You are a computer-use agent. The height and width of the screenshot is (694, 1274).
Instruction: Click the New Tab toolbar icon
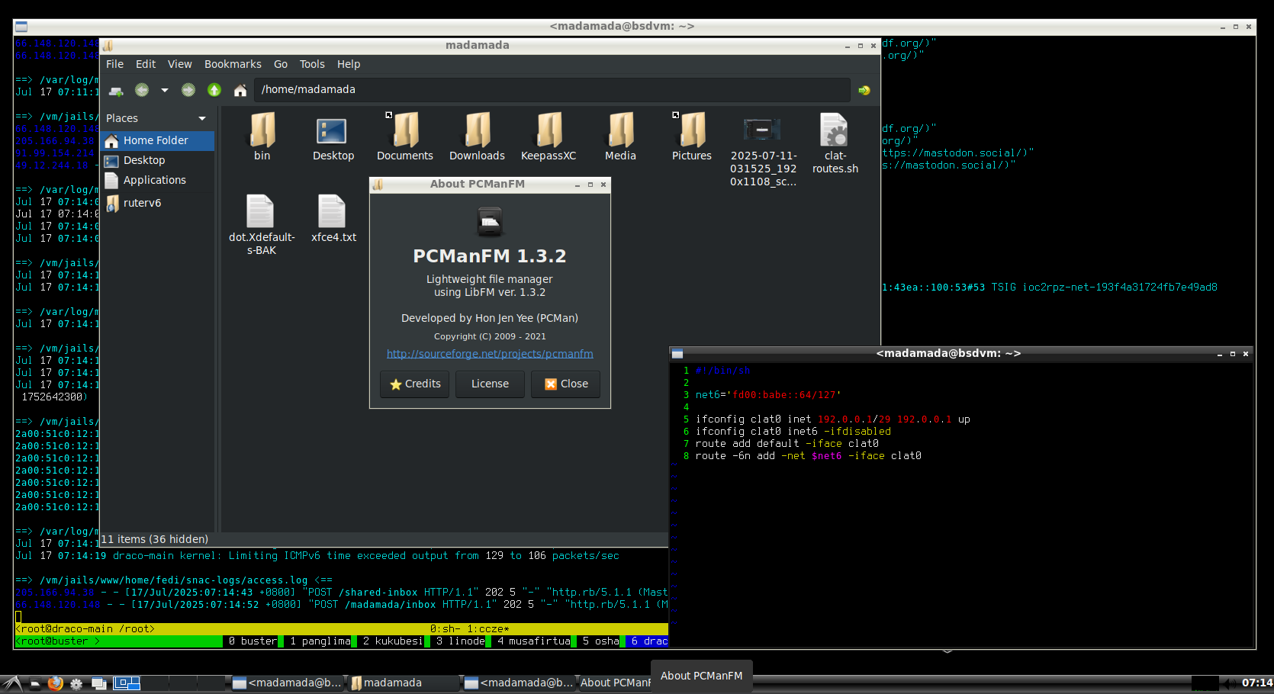tap(116, 91)
